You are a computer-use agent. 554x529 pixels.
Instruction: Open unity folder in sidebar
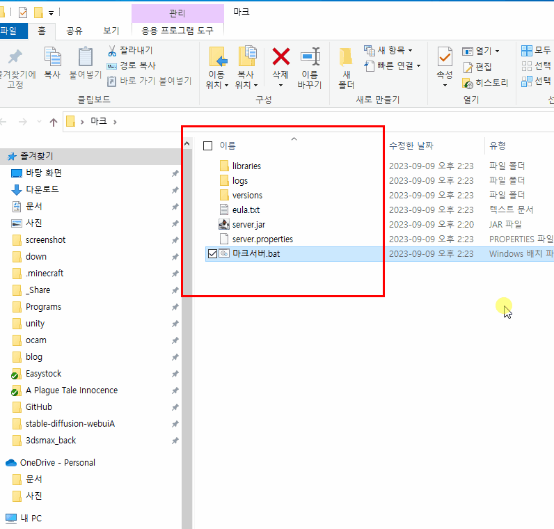pos(35,324)
